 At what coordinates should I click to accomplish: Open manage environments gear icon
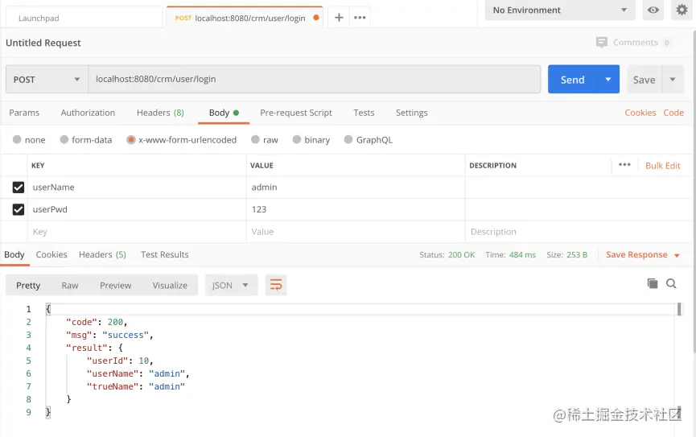pyautogui.click(x=682, y=10)
